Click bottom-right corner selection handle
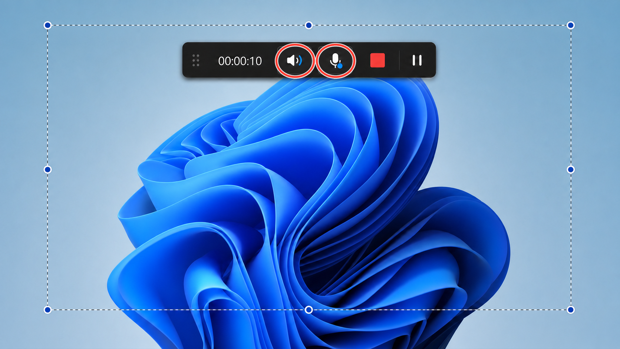 571,310
